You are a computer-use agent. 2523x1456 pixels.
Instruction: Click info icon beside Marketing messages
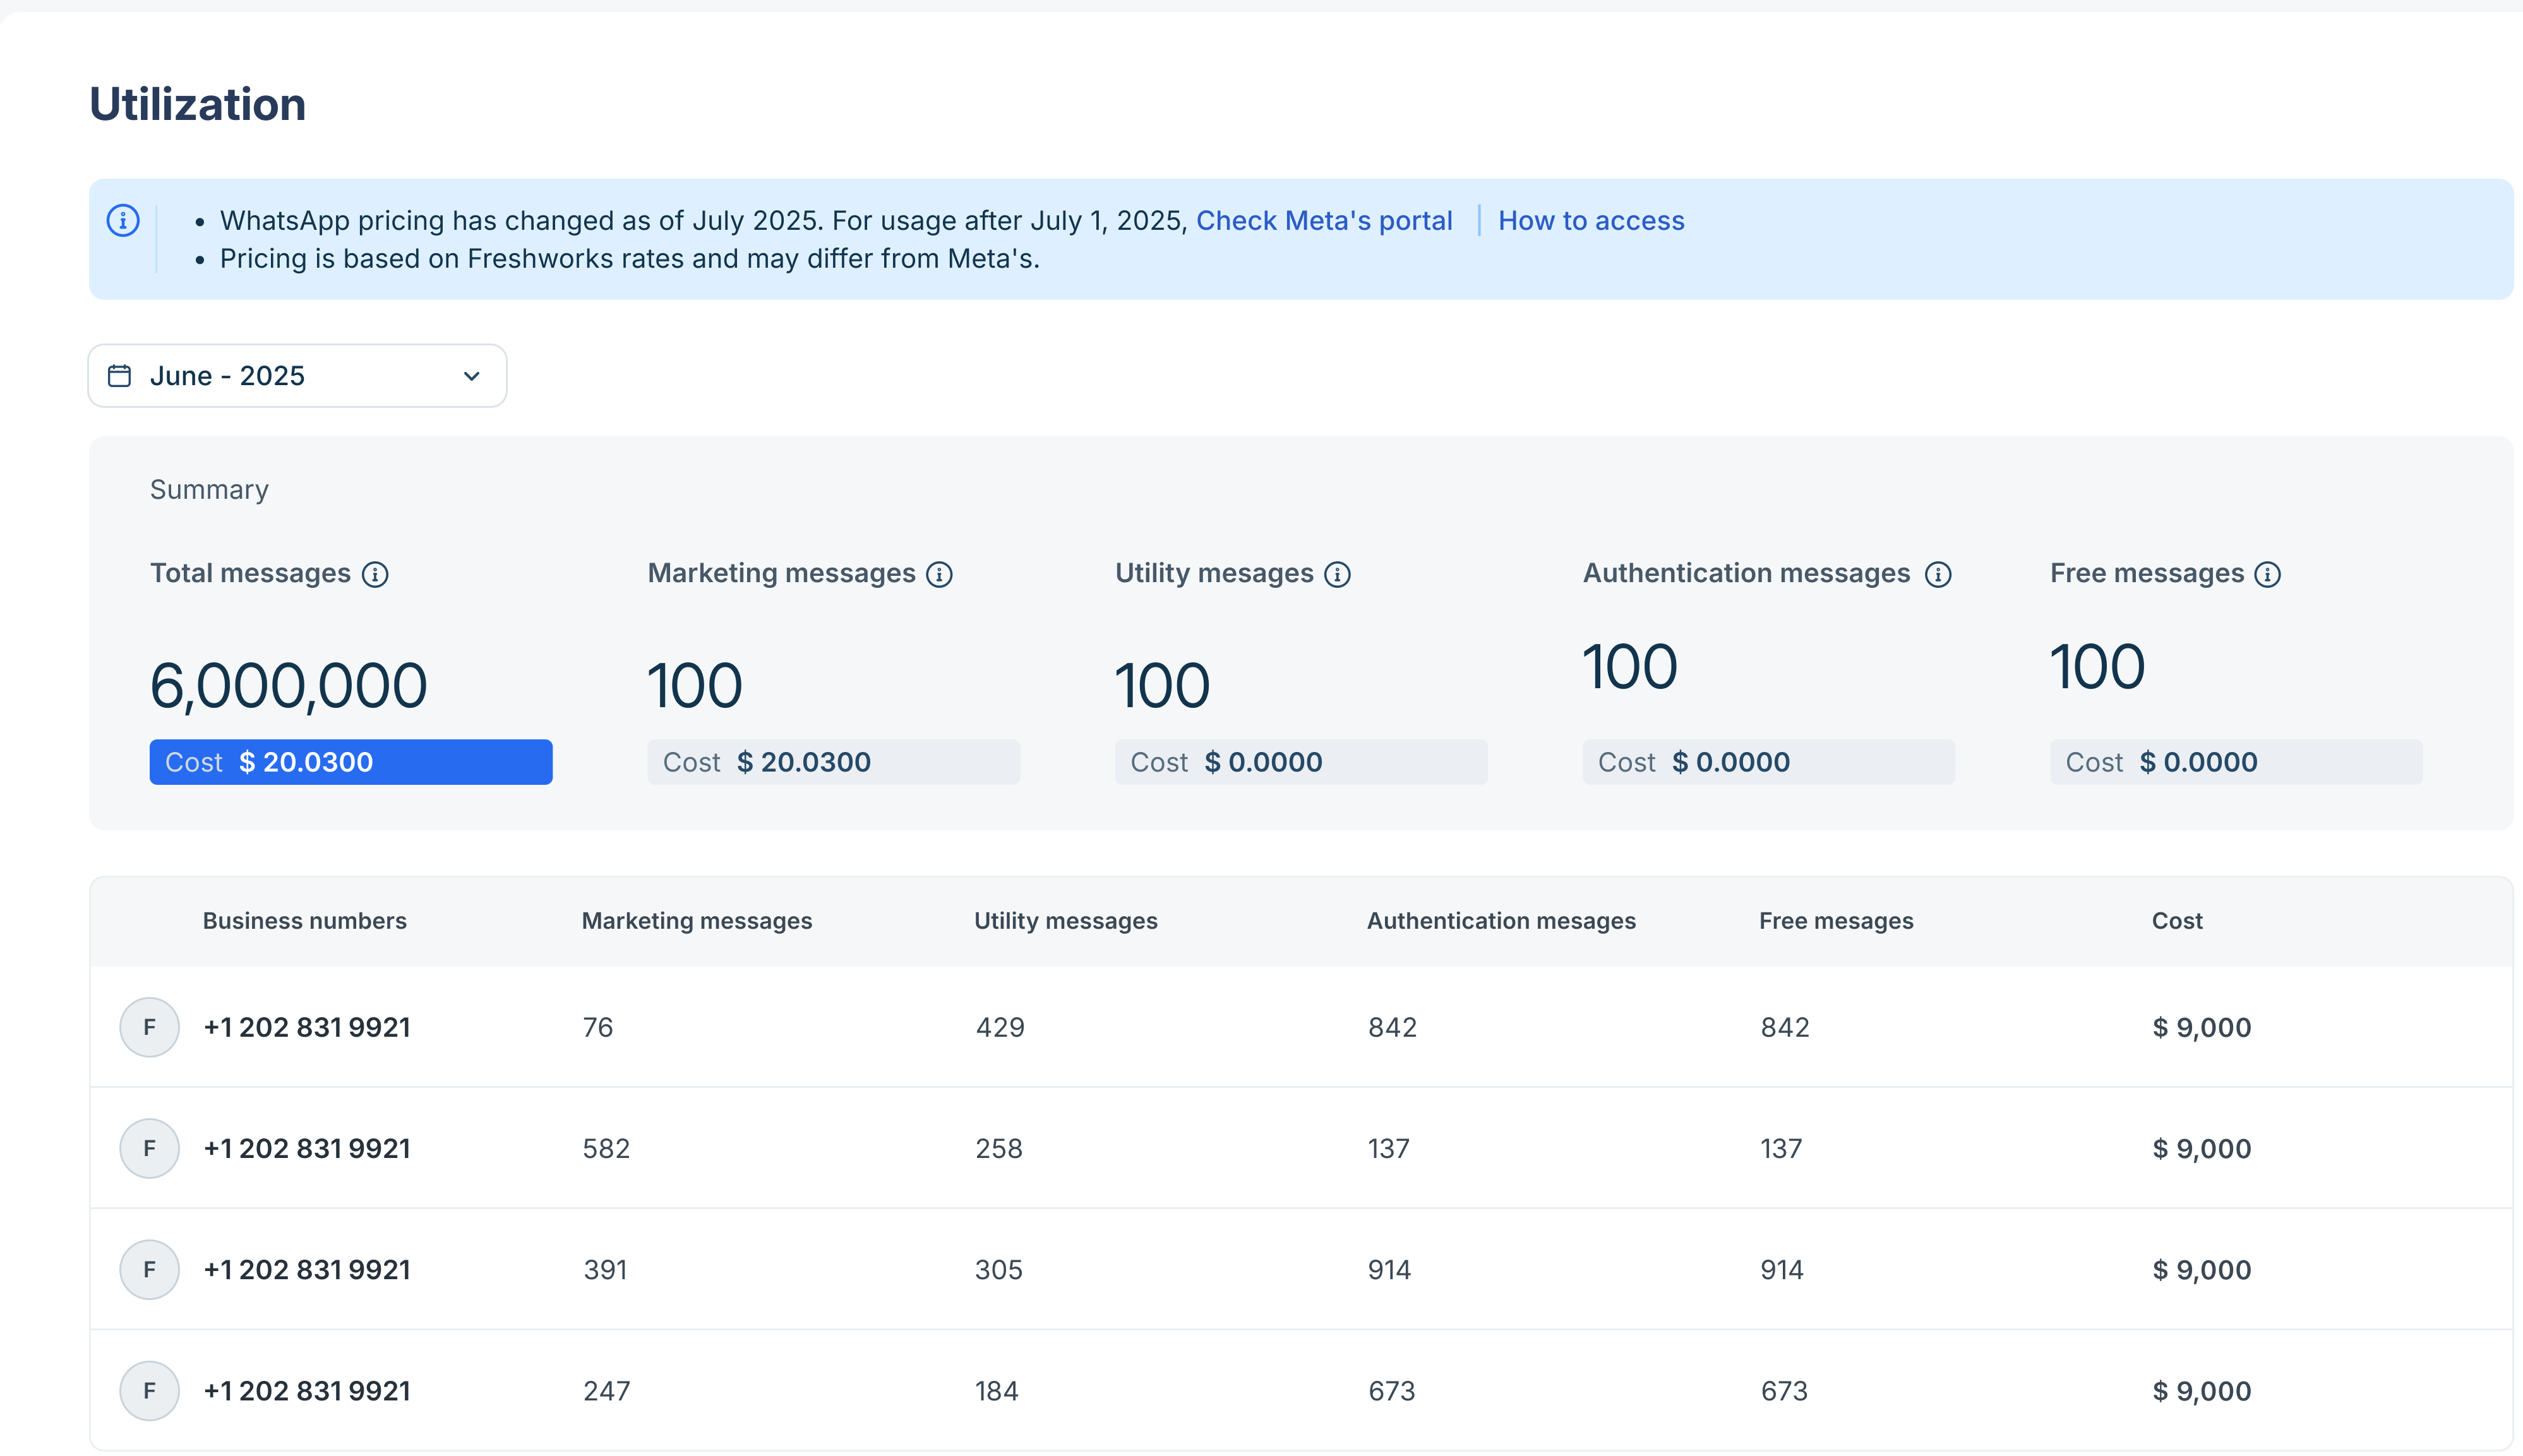click(x=939, y=574)
